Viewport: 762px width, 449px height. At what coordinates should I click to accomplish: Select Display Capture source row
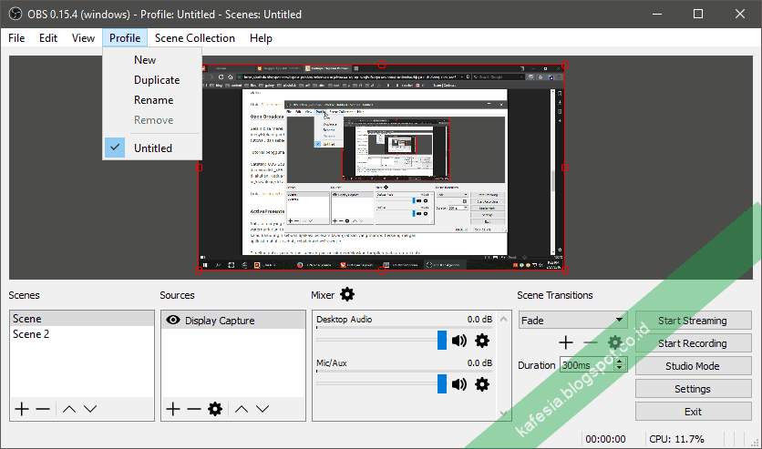233,321
